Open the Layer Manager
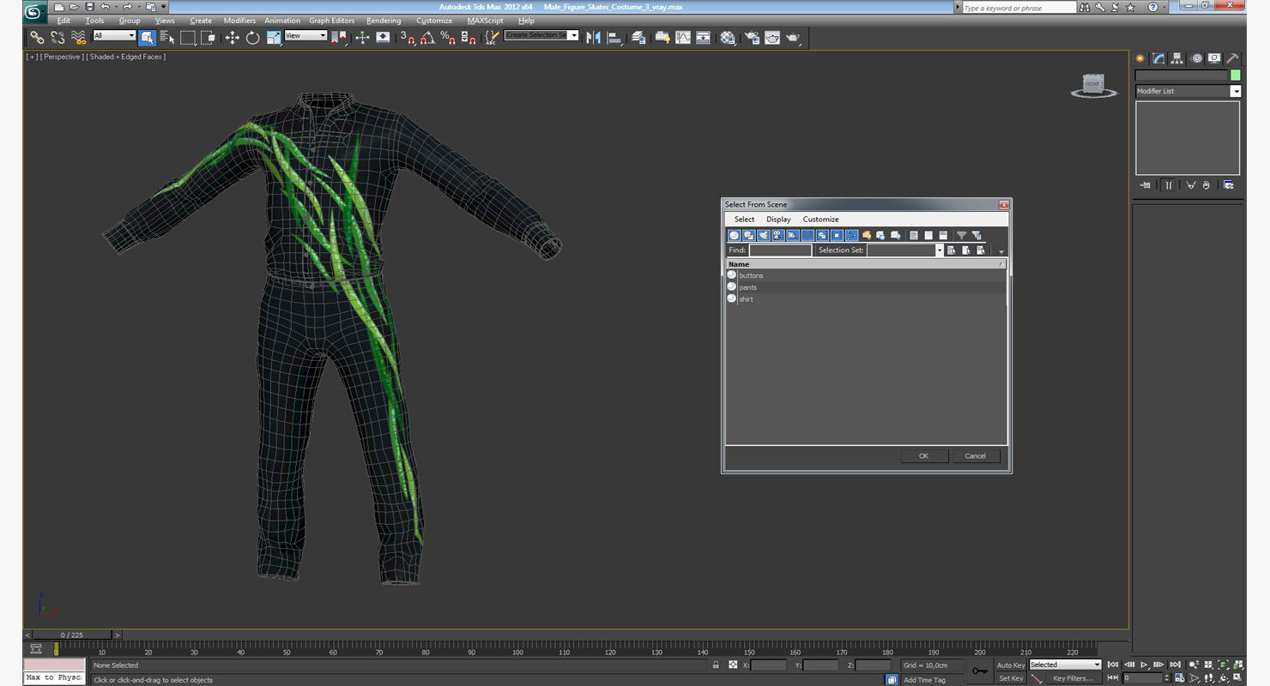This screenshot has width=1270, height=686. coord(638,38)
